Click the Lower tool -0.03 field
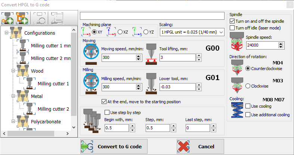 177,87
